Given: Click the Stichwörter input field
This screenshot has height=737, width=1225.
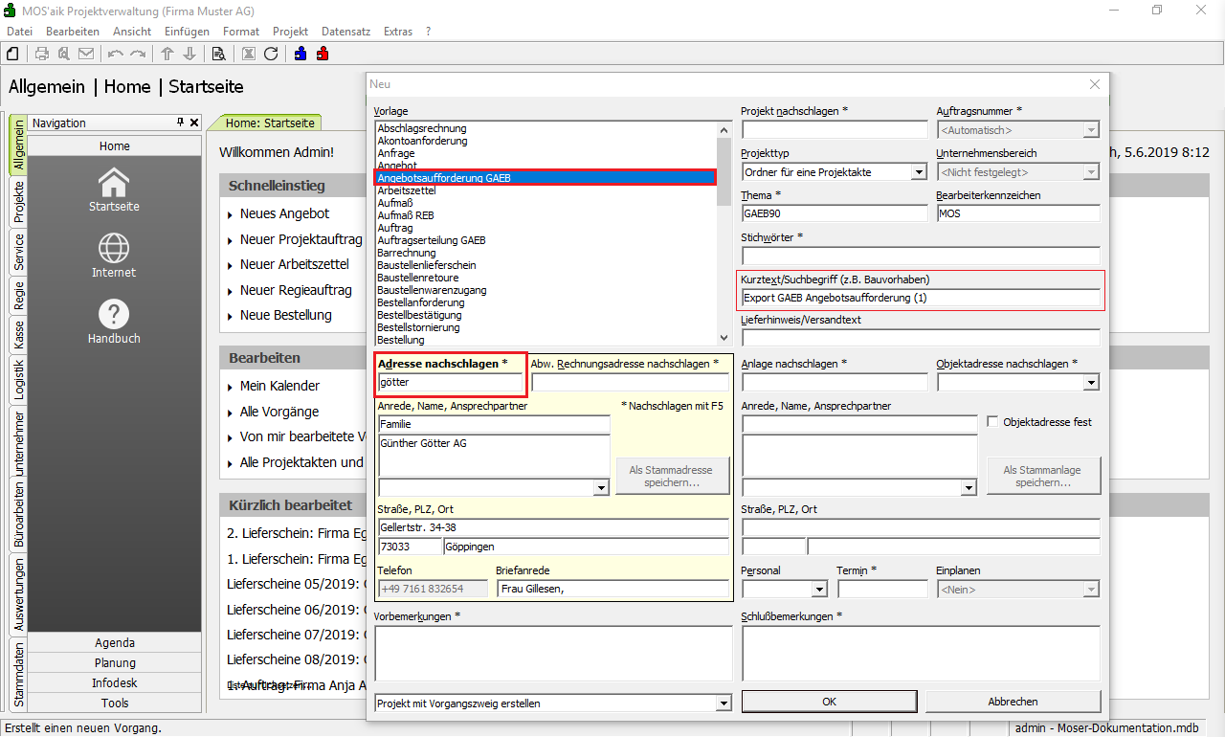Looking at the screenshot, I should [x=921, y=256].
